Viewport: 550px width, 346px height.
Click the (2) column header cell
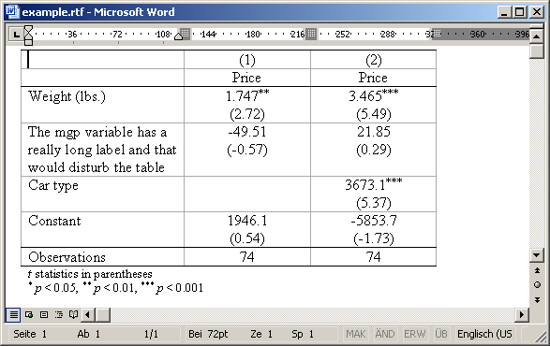tap(374, 60)
